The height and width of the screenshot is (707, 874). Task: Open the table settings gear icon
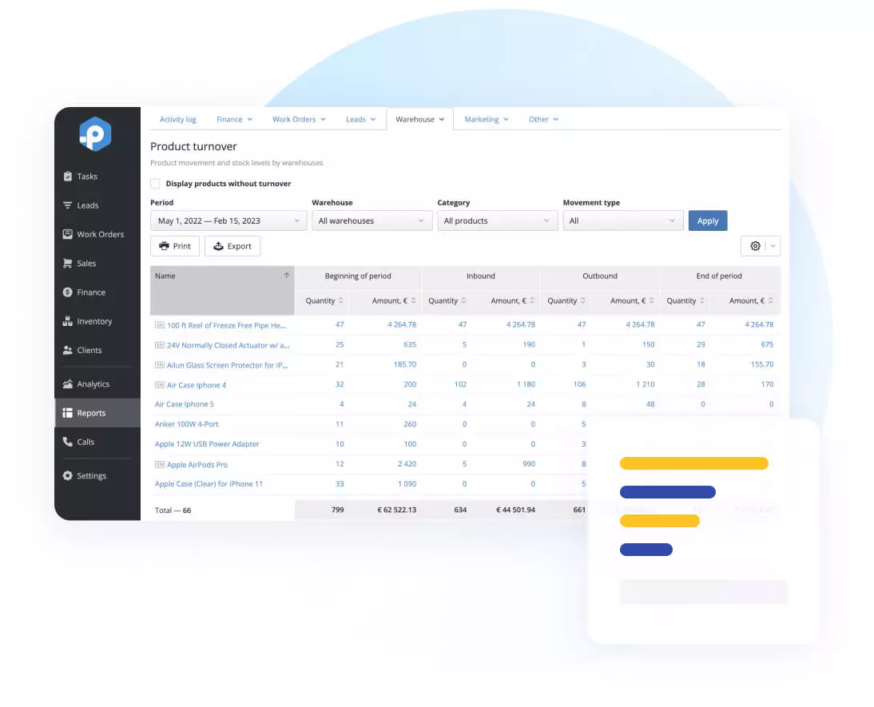click(x=754, y=245)
